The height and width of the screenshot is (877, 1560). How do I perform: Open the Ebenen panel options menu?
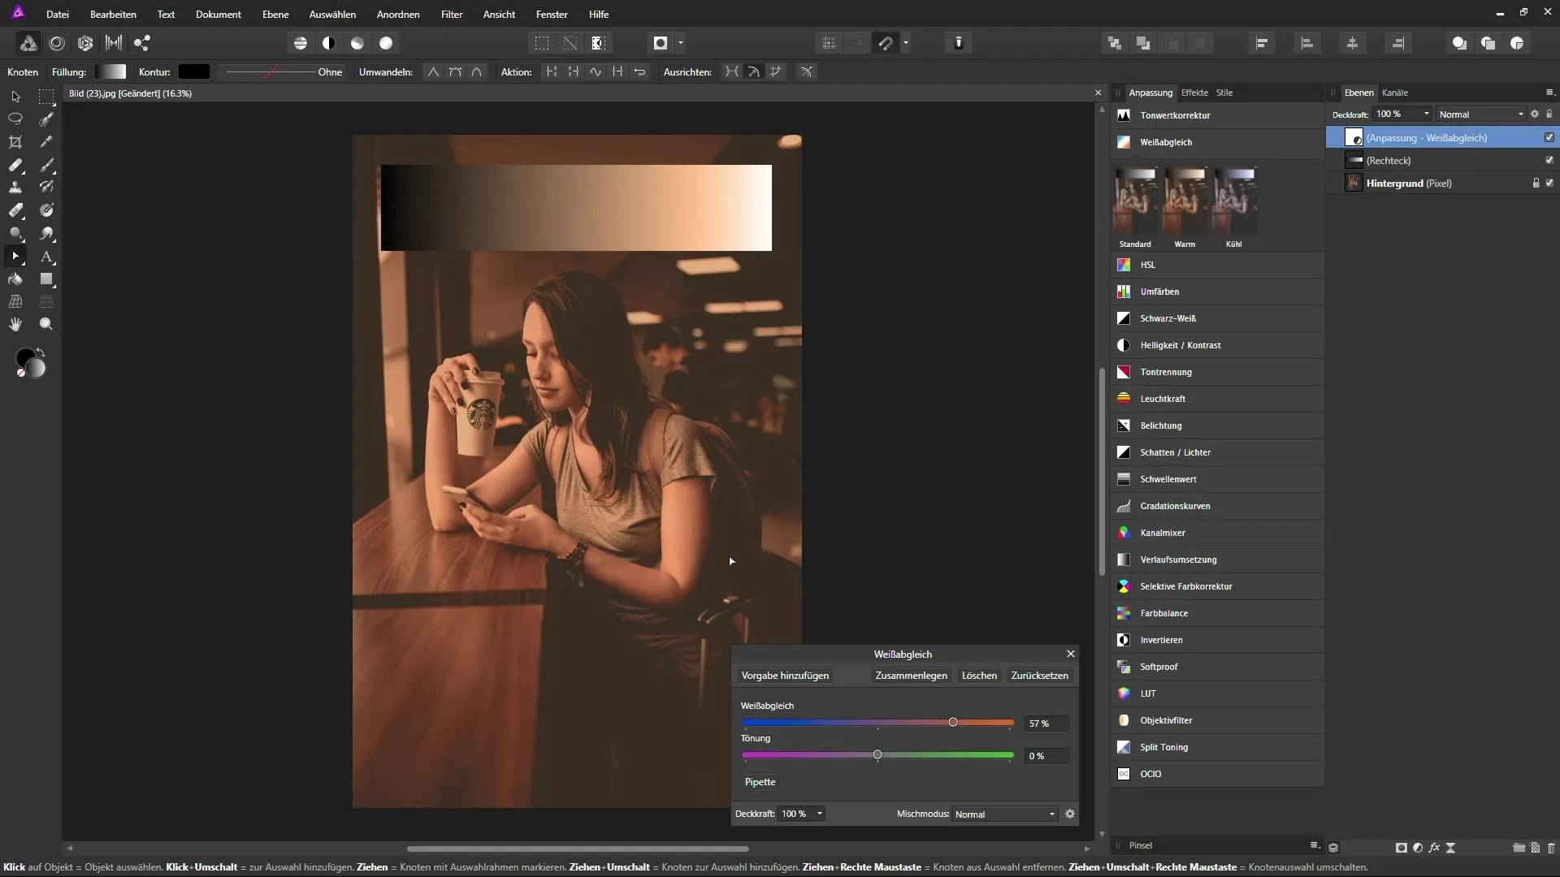point(1549,92)
